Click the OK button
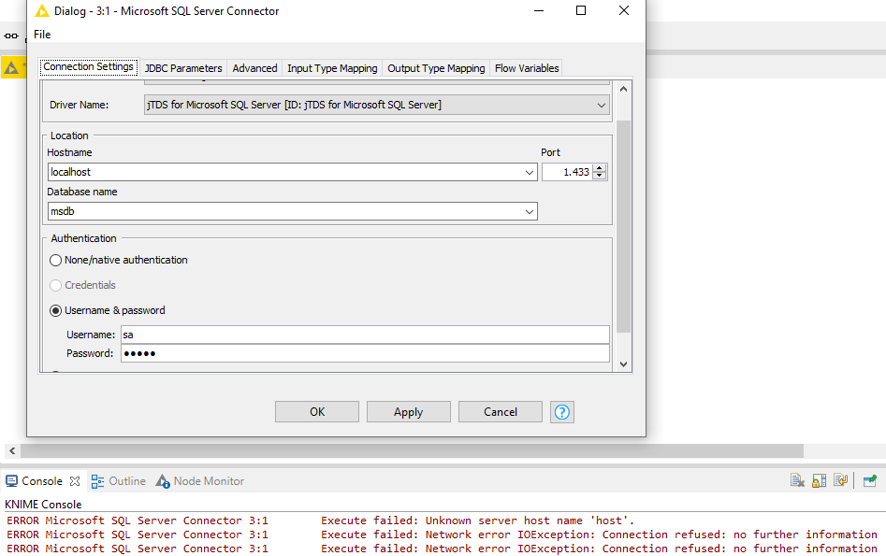This screenshot has height=556, width=886. pos(317,412)
